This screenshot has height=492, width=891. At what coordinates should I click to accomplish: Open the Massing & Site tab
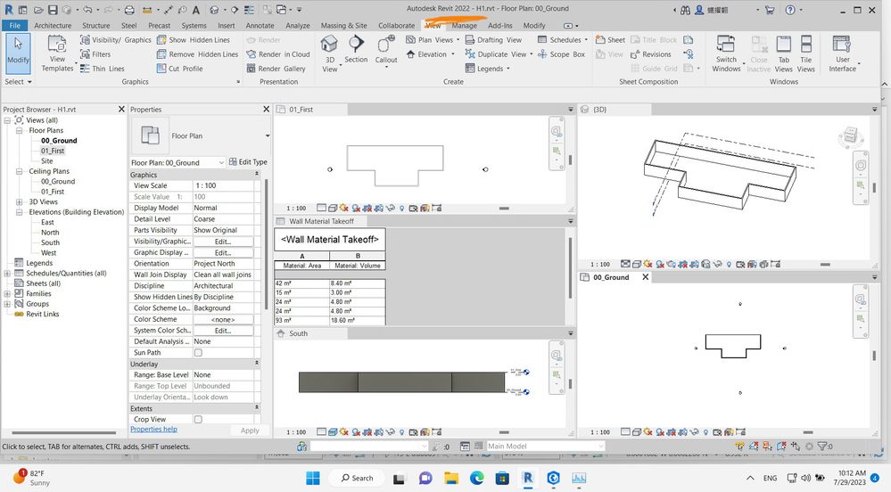click(343, 26)
